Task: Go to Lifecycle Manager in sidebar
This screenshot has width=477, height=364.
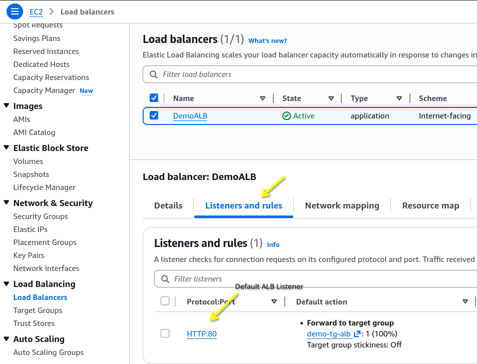Action: point(45,187)
